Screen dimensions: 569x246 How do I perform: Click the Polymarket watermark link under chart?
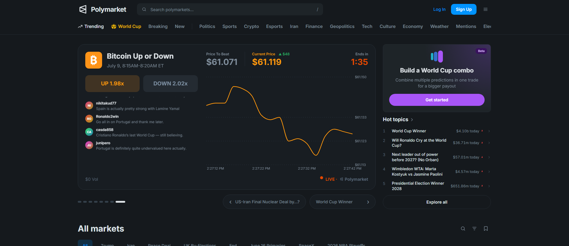(x=354, y=179)
